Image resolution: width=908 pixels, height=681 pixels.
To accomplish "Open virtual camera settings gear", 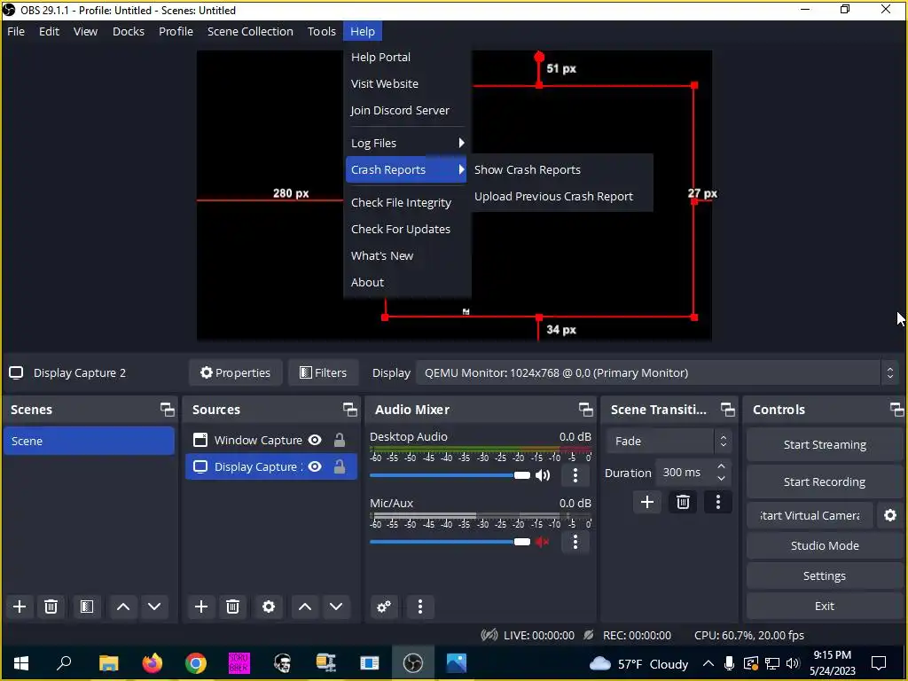I will click(890, 515).
